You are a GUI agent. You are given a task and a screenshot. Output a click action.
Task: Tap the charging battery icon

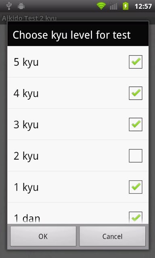pyautogui.click(x=126, y=6)
